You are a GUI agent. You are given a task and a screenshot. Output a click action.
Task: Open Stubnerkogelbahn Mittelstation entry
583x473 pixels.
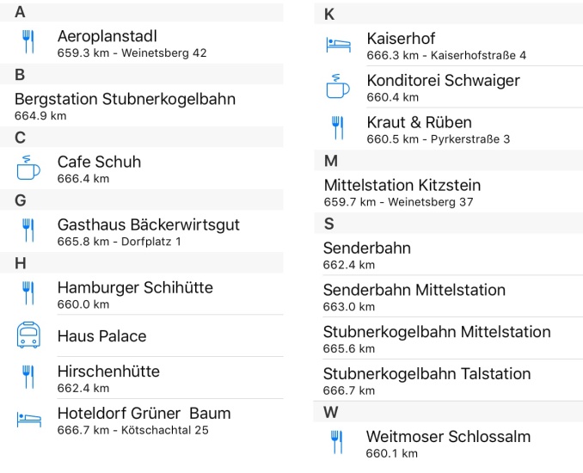[x=448, y=338]
